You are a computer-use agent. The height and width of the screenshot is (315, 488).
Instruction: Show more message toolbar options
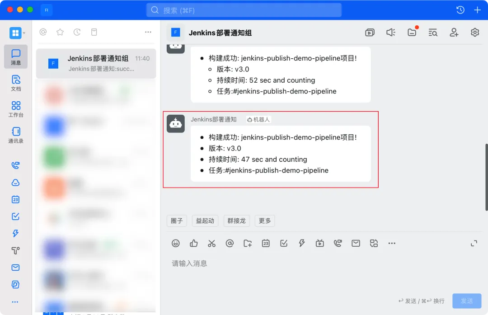point(392,244)
